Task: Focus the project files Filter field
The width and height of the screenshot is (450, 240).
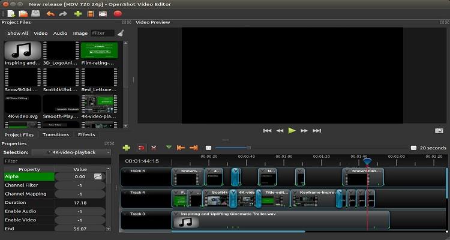Action: 103,34
